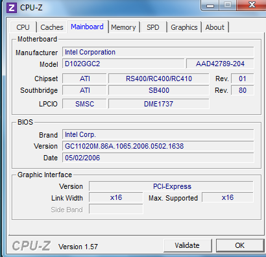Click the 'Max. Supported' label
The image size is (266, 257).
[x=173, y=198]
